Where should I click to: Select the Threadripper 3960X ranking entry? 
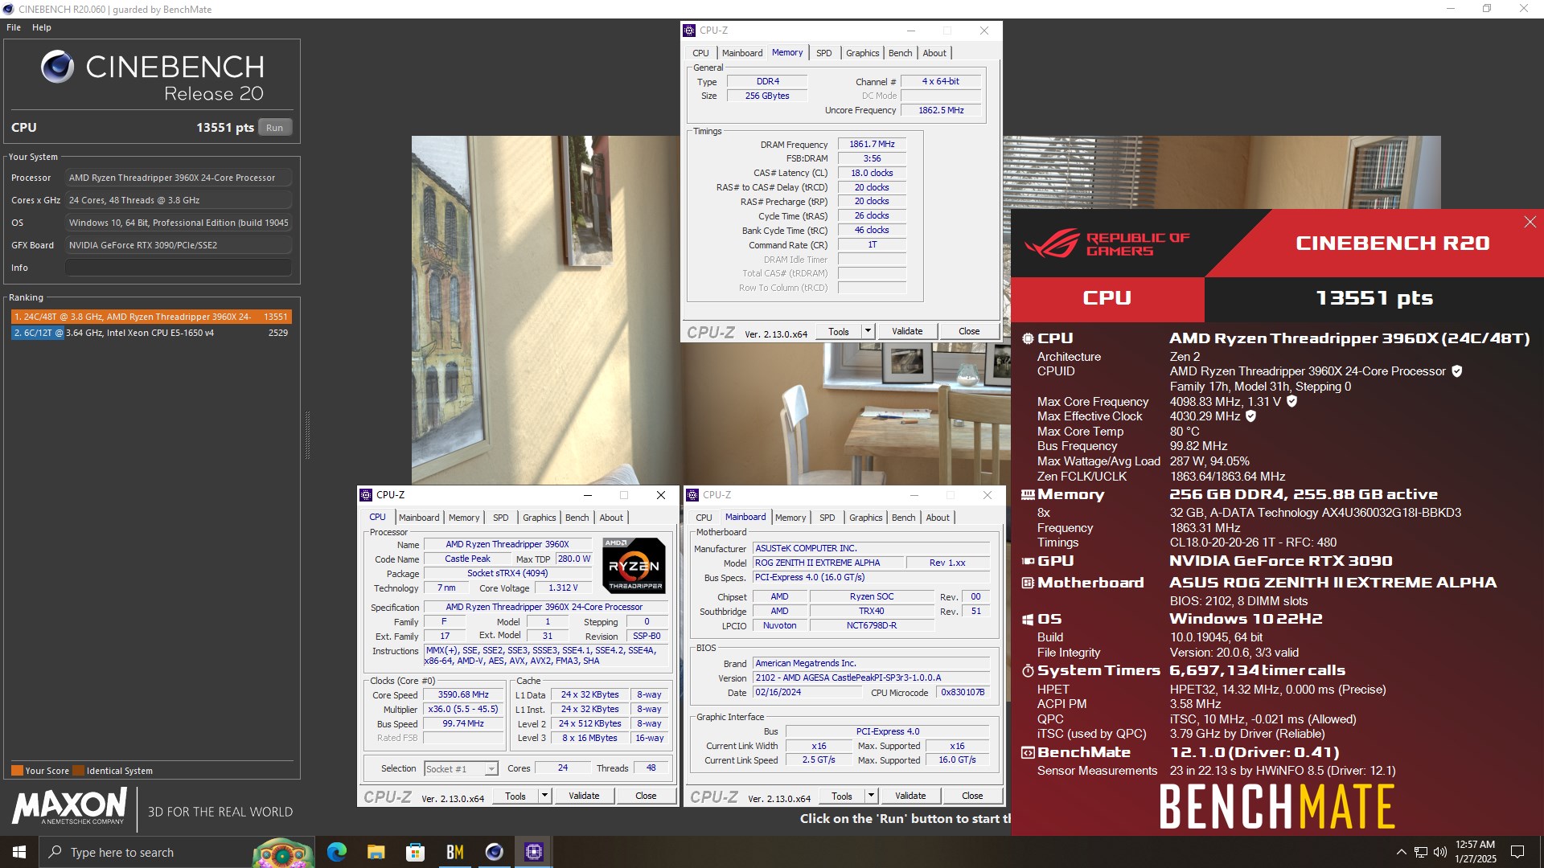point(151,317)
